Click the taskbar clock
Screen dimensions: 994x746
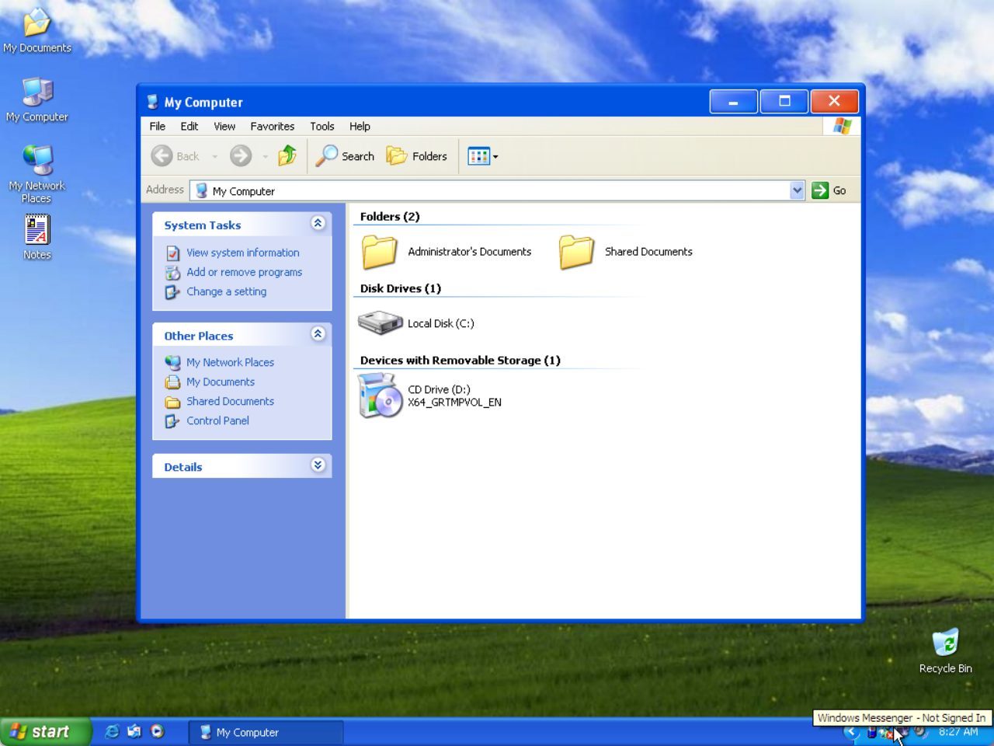(958, 732)
